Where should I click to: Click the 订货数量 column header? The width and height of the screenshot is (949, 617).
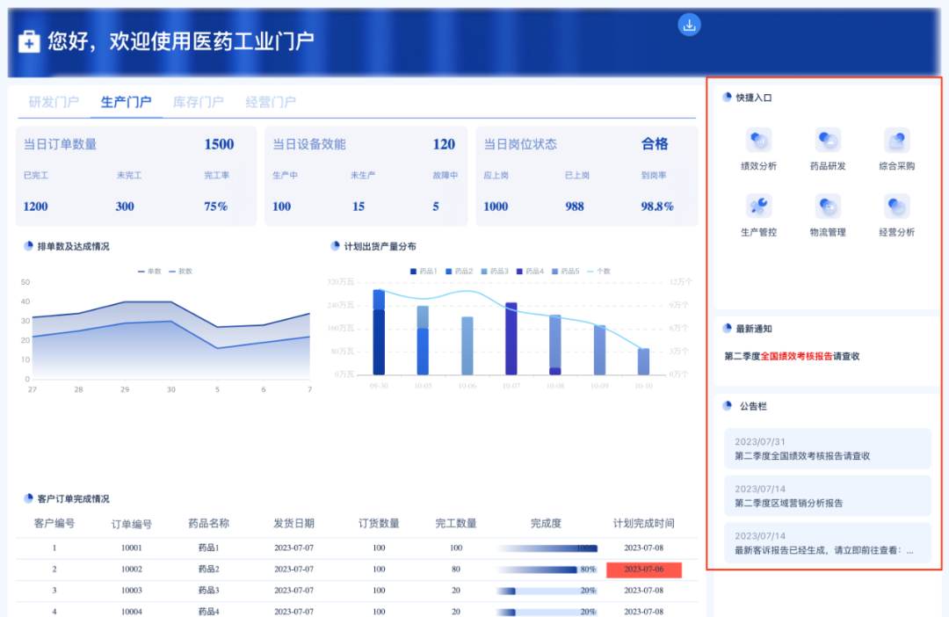379,523
